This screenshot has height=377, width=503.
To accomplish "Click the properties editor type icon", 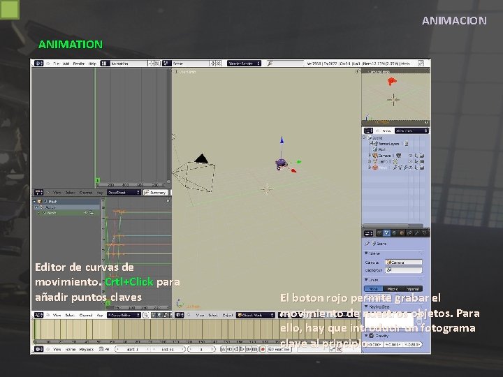I will click(368, 233).
